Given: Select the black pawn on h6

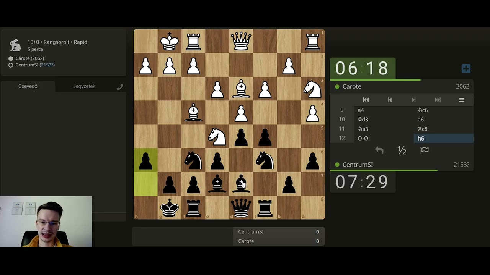Looking at the screenshot, I should coord(146,160).
